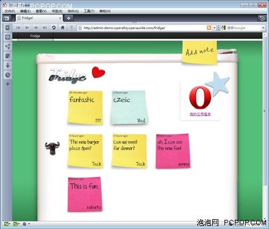
Task: Open the Notes panel in the sidebar
Action: 8,56
